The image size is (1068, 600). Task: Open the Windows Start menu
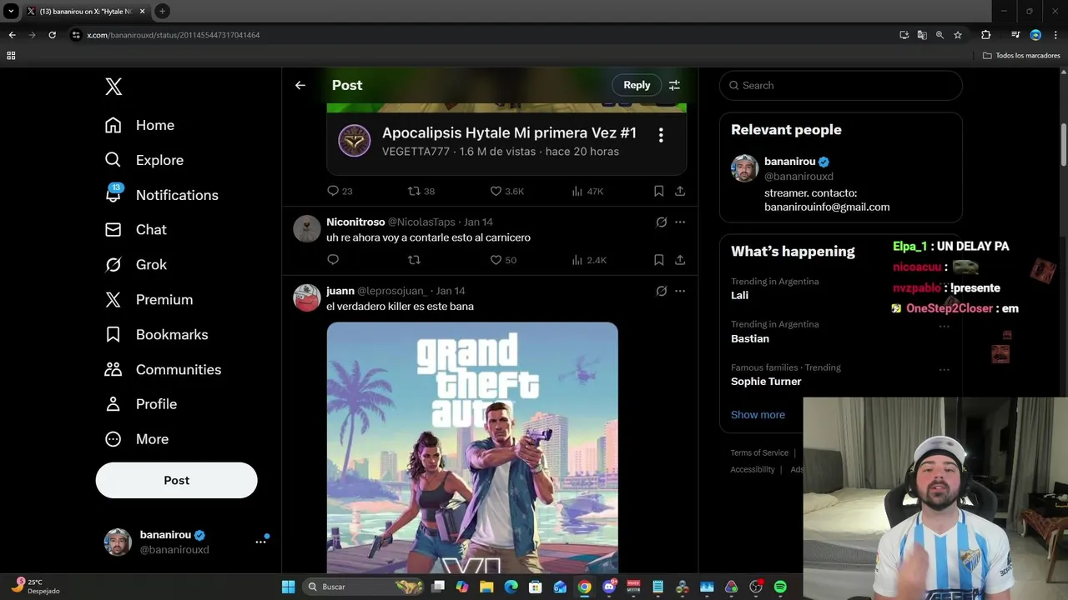pyautogui.click(x=288, y=587)
